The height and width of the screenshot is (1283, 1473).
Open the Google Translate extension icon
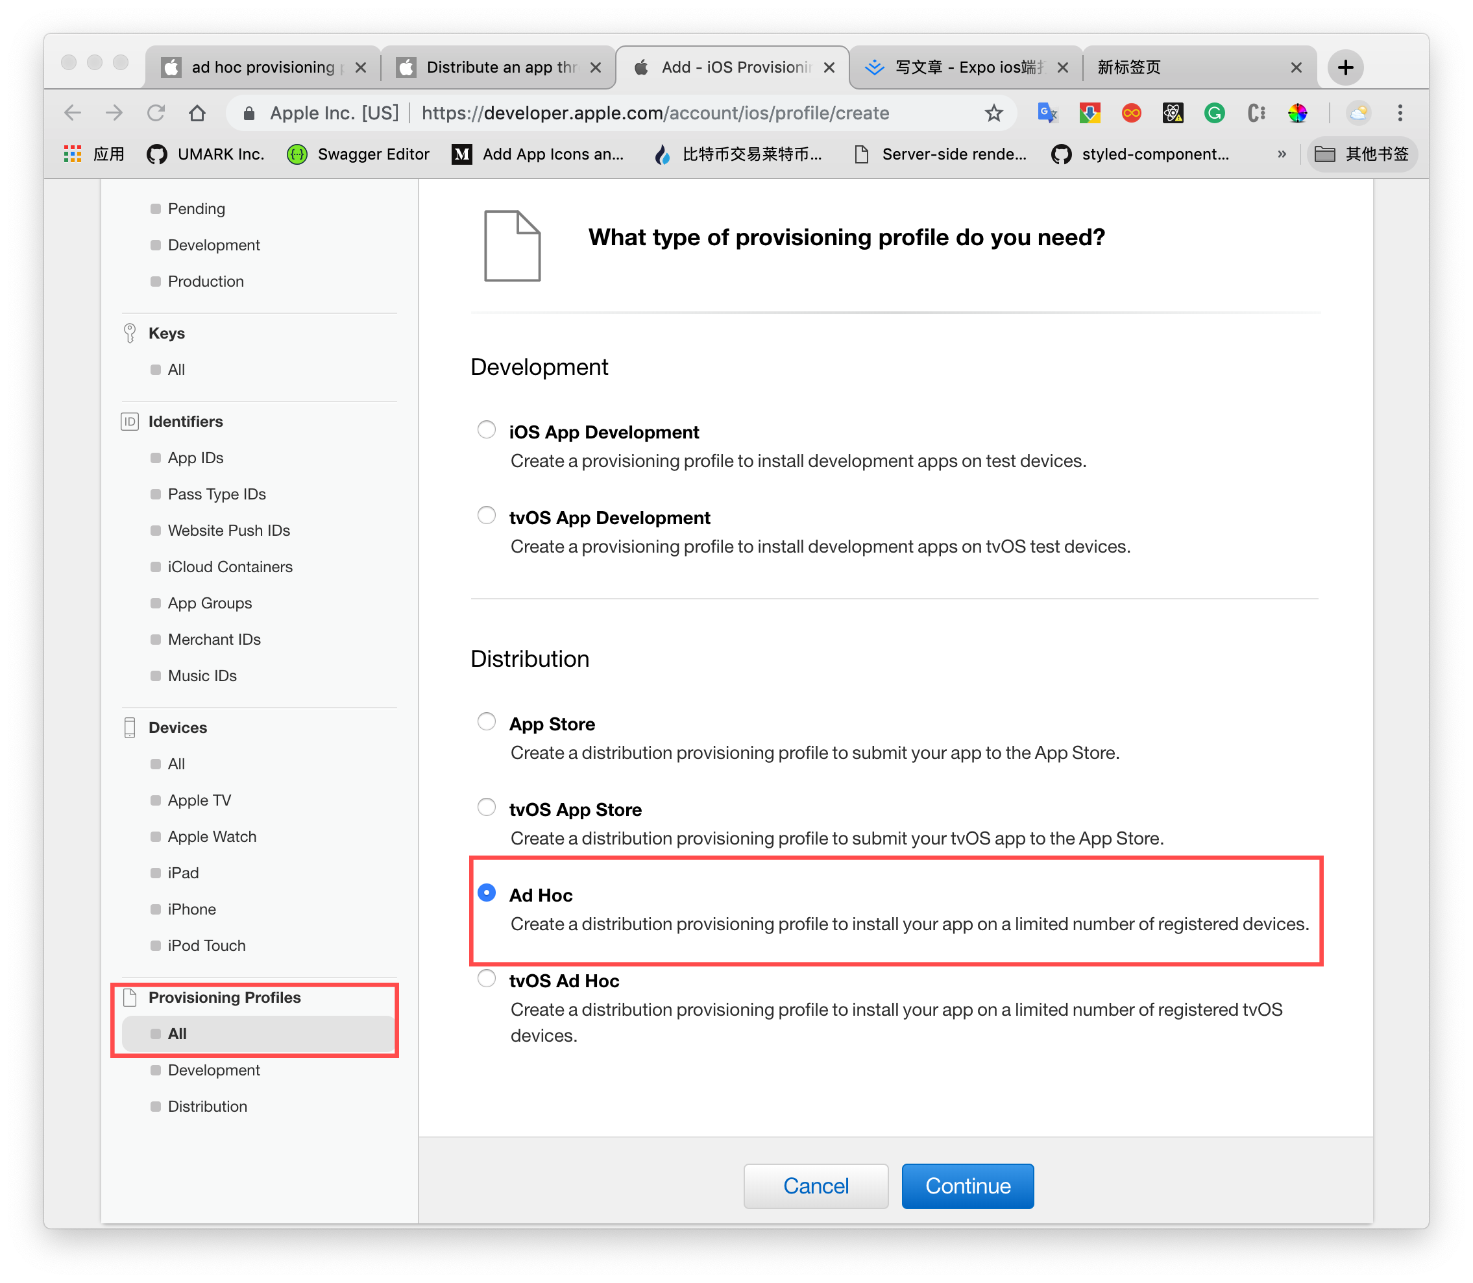tap(1047, 113)
